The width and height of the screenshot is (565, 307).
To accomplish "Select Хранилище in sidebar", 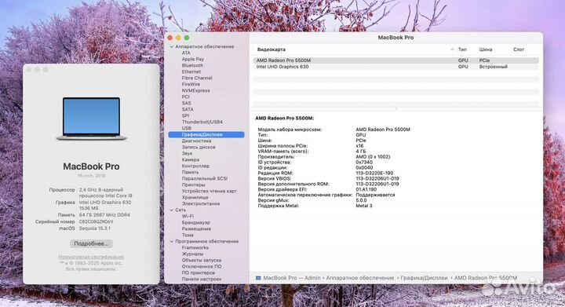I will coord(195,197).
